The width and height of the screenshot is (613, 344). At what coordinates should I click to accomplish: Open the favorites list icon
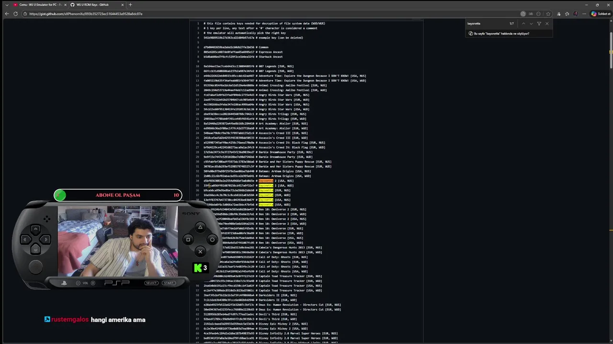(567, 14)
